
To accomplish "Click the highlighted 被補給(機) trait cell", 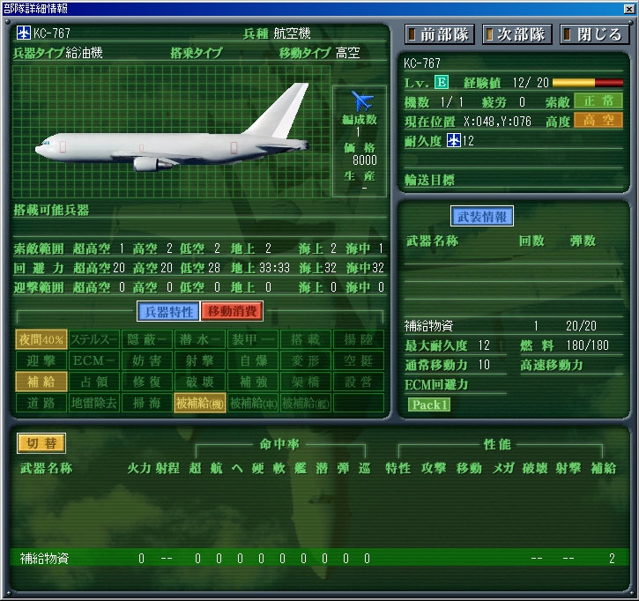I will pyautogui.click(x=200, y=403).
